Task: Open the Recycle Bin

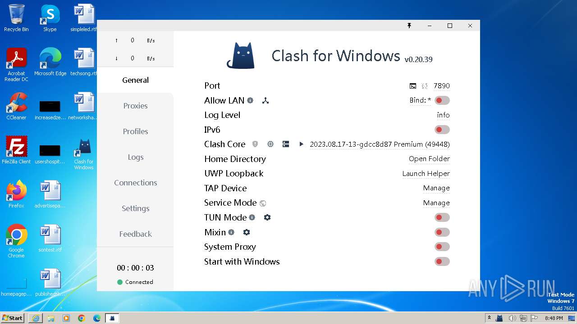Action: 16,18
